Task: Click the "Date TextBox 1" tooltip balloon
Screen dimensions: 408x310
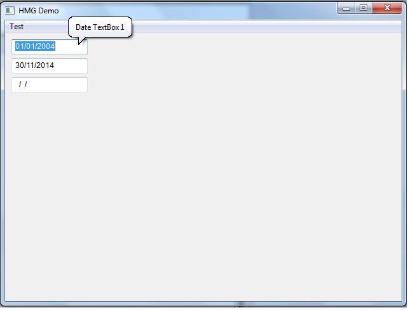Action: [x=100, y=27]
